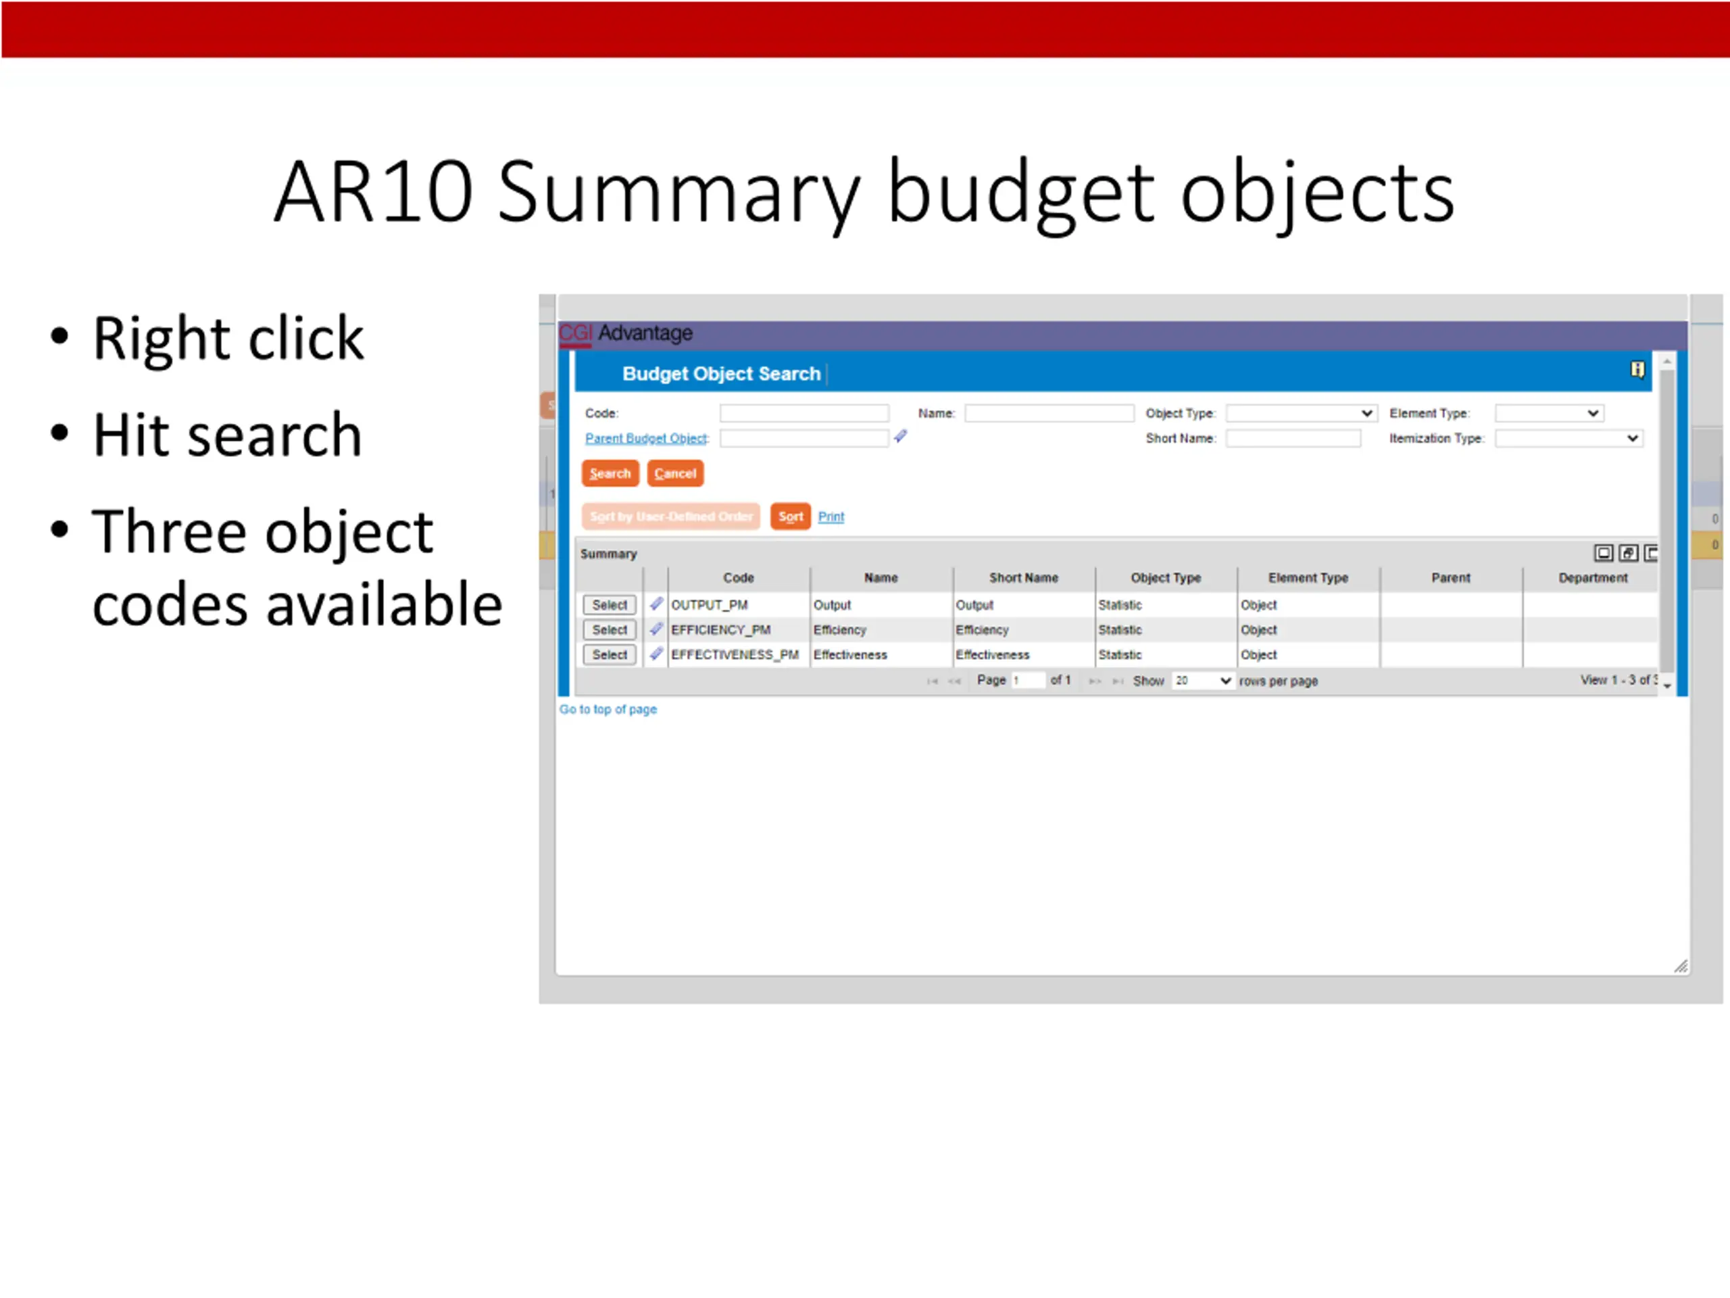Click the pencil icon beside EFFICIENCY_PM row
1730x1298 pixels.
656,629
